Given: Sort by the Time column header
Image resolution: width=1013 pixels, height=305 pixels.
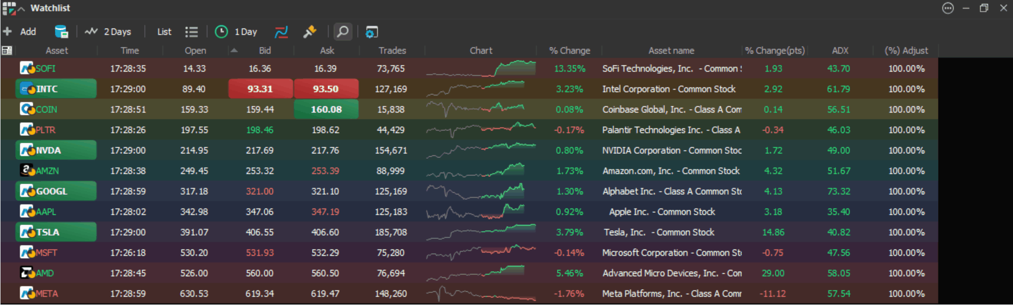Looking at the screenshot, I should 129,51.
